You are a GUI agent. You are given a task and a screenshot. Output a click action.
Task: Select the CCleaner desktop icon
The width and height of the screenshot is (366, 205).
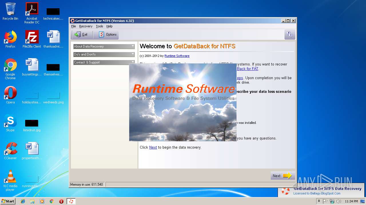10,151
